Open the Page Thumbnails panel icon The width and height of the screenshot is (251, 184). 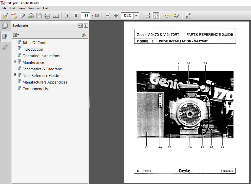pos(5,26)
